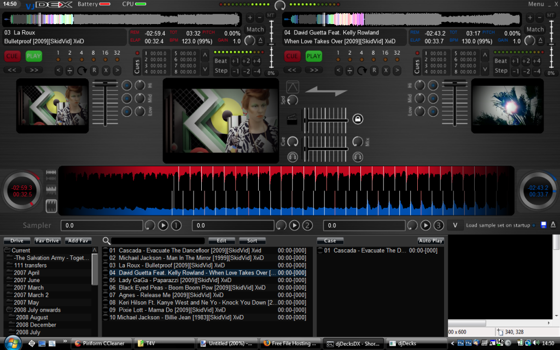The image size is (560, 350).
Task: Toggle the crossfader lock icon
Action: click(358, 119)
